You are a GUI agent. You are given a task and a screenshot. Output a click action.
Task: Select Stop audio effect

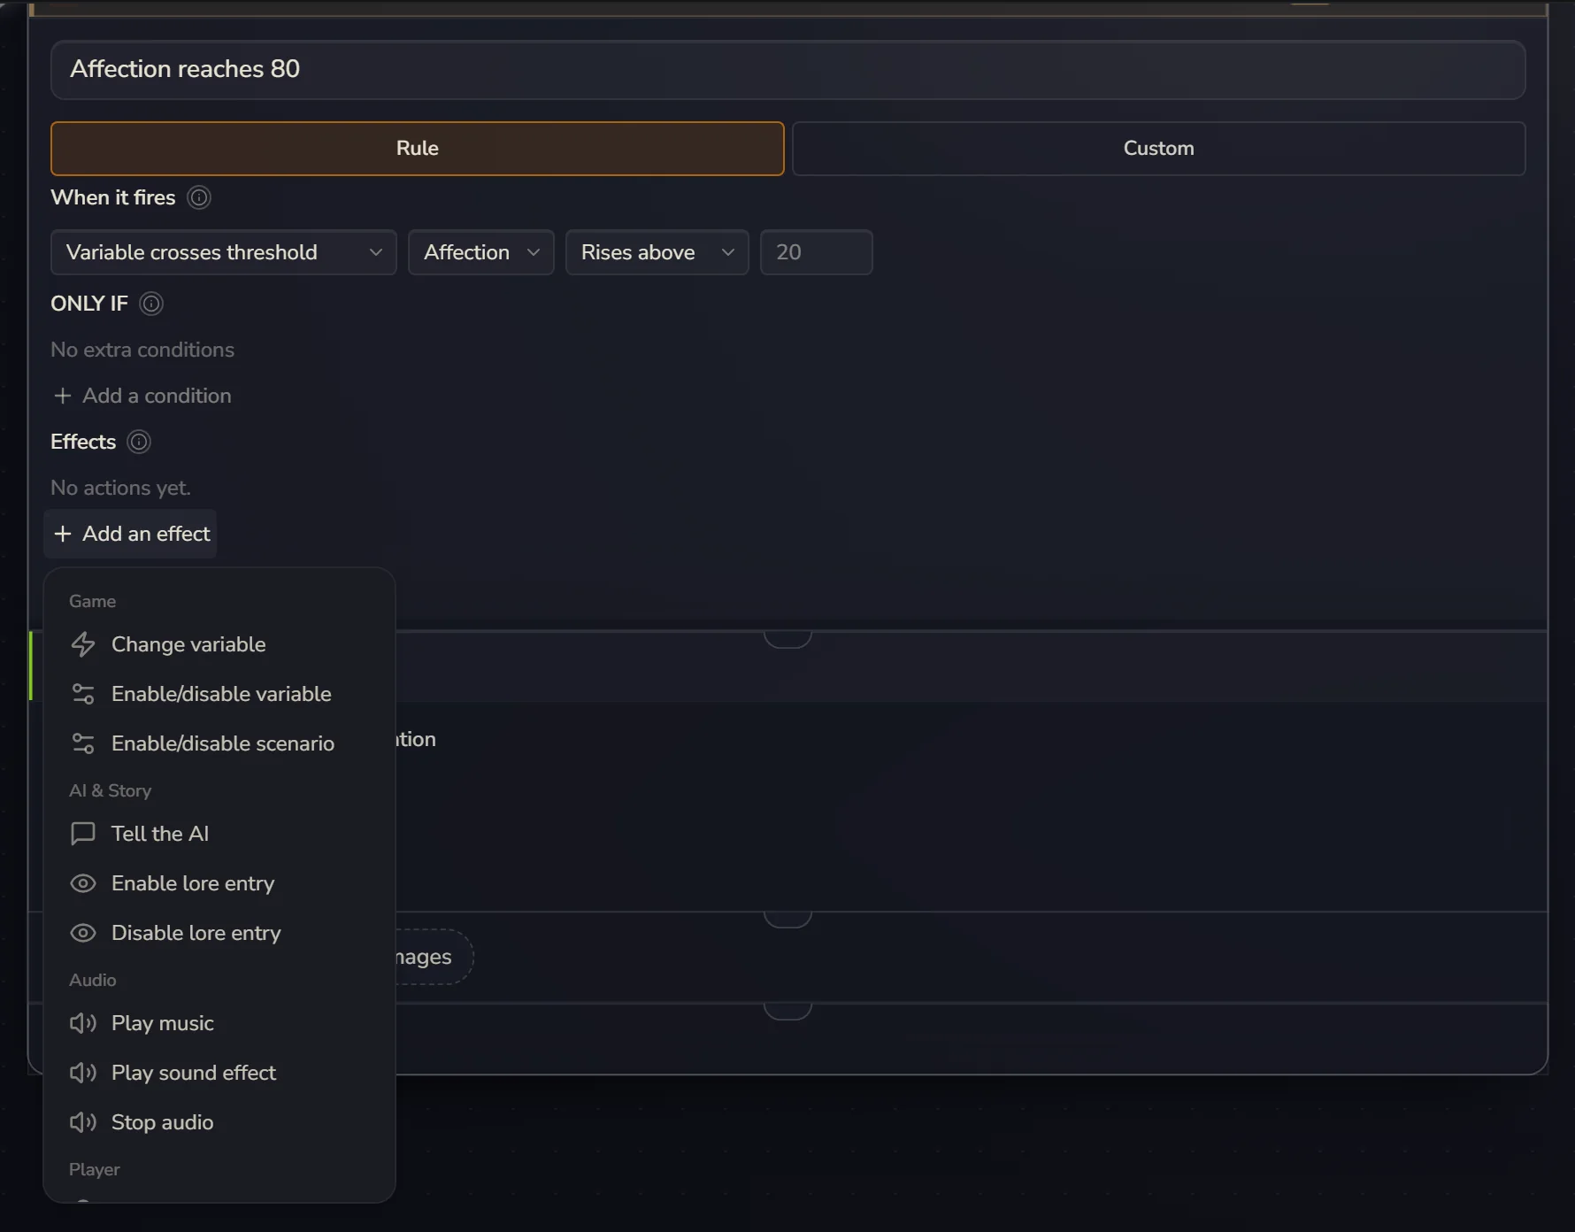pyautogui.click(x=219, y=1122)
